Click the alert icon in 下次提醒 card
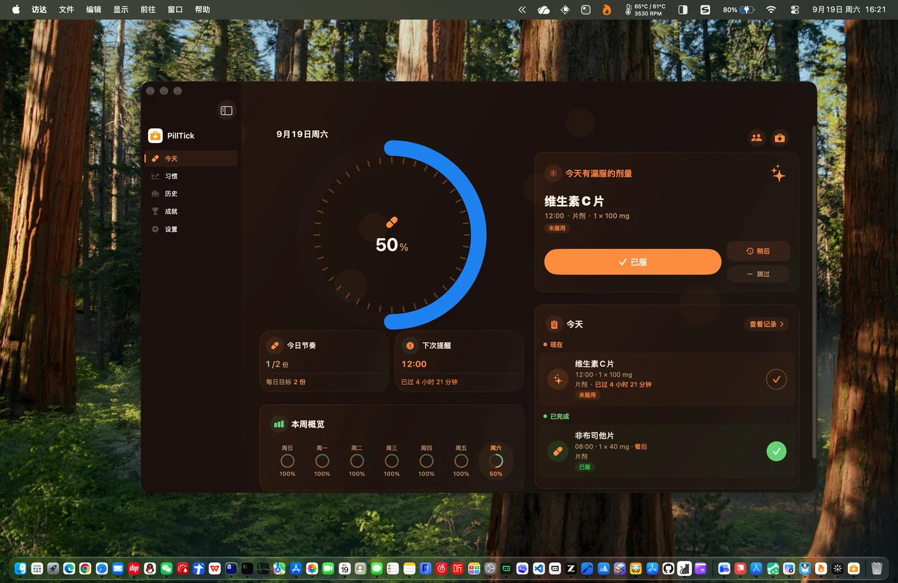The image size is (898, 583). point(410,346)
